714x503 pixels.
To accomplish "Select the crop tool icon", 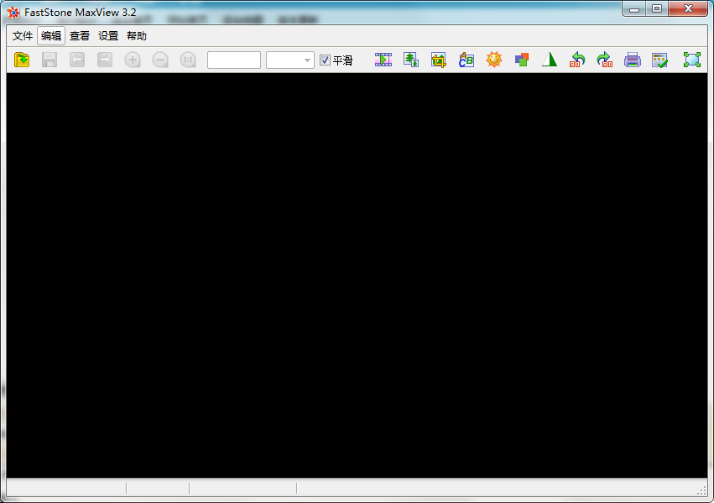I will [439, 60].
